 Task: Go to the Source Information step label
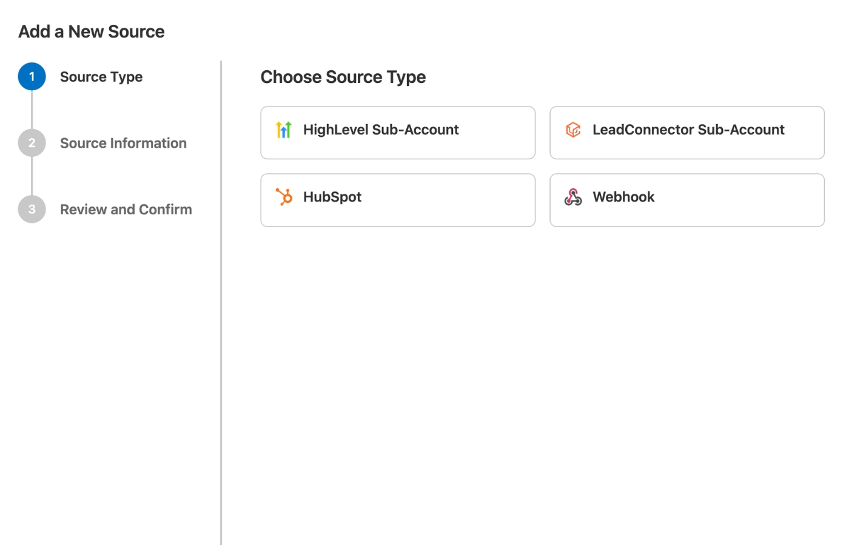coord(123,144)
